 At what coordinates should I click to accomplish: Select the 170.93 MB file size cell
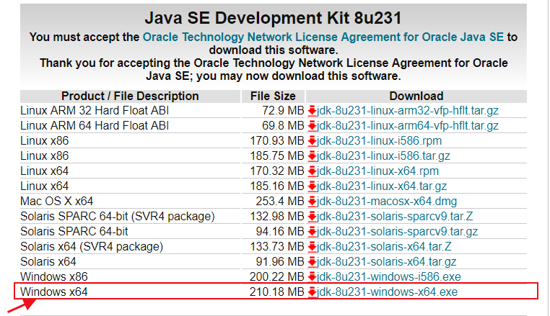point(277,140)
